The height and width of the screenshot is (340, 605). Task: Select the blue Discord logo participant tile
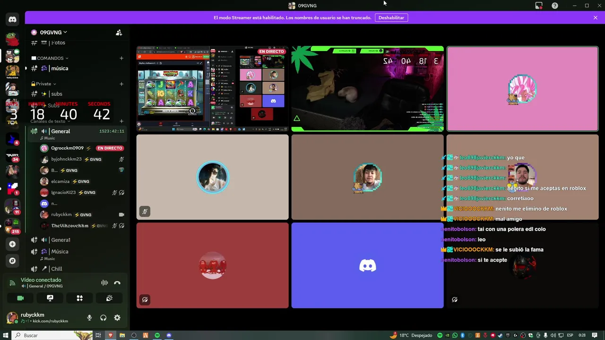point(367,265)
